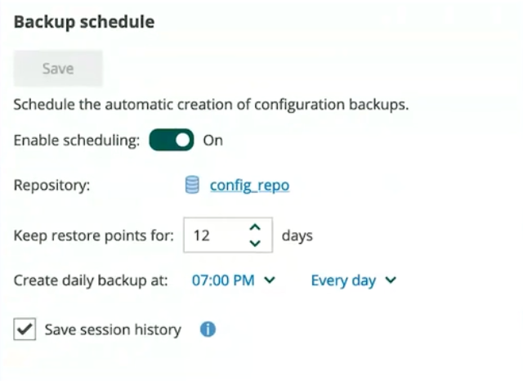This screenshot has height=381, width=523.
Task: Click the Create daily backup at label
Action: click(91, 280)
